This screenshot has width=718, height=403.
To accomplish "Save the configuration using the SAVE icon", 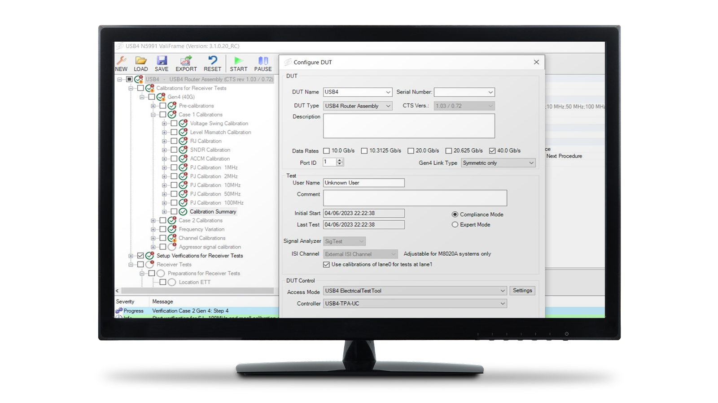I will 162,62.
